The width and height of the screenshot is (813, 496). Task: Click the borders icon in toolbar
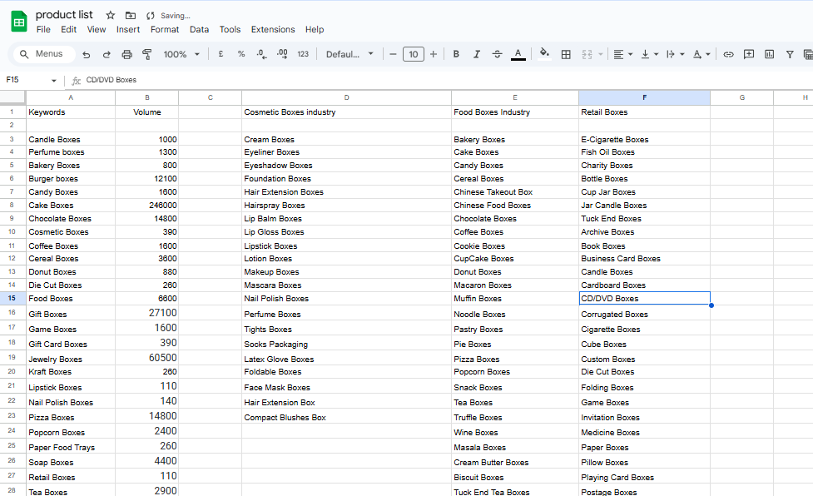(566, 54)
